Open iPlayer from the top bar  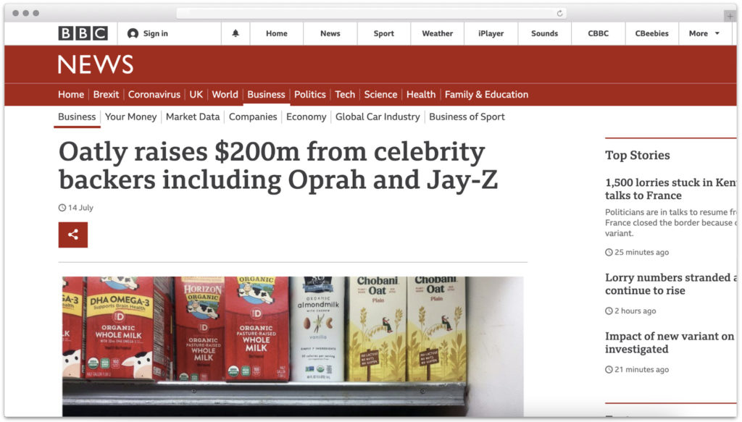[x=491, y=33]
